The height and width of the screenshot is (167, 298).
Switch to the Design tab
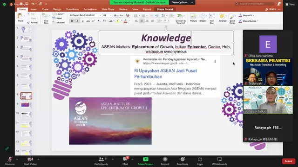point(57,9)
